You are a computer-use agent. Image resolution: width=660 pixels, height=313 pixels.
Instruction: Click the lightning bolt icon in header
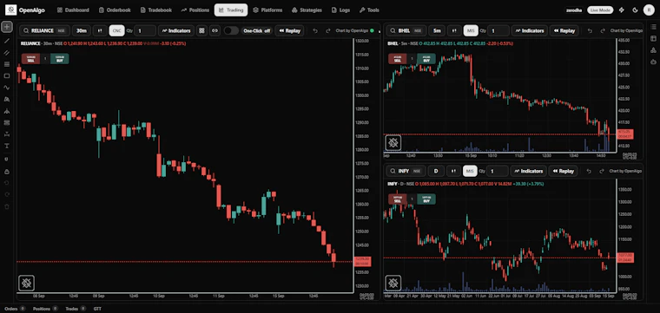pos(622,10)
